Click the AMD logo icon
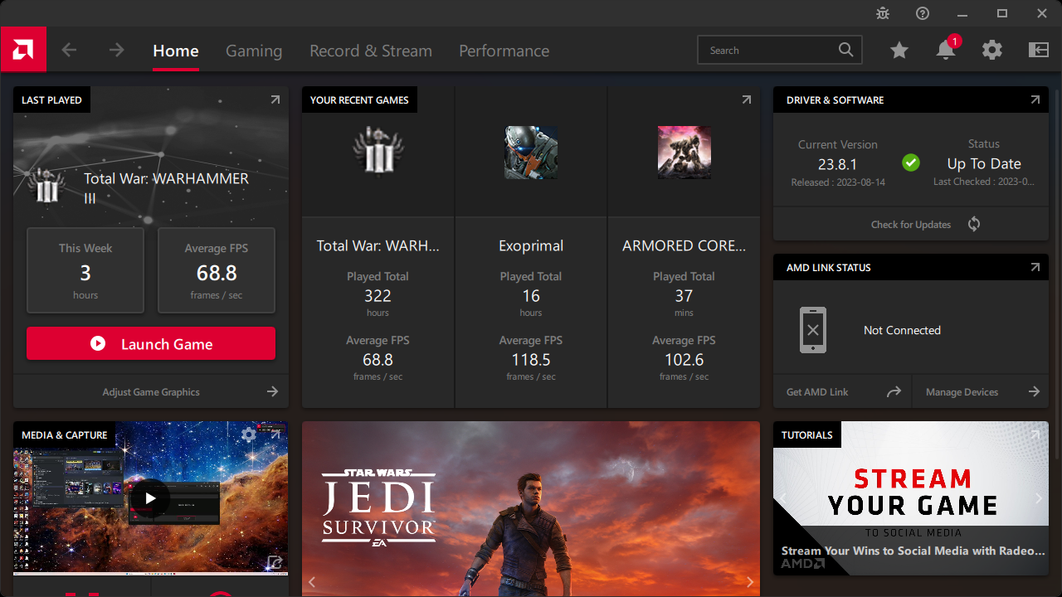This screenshot has width=1062, height=597. tap(23, 50)
